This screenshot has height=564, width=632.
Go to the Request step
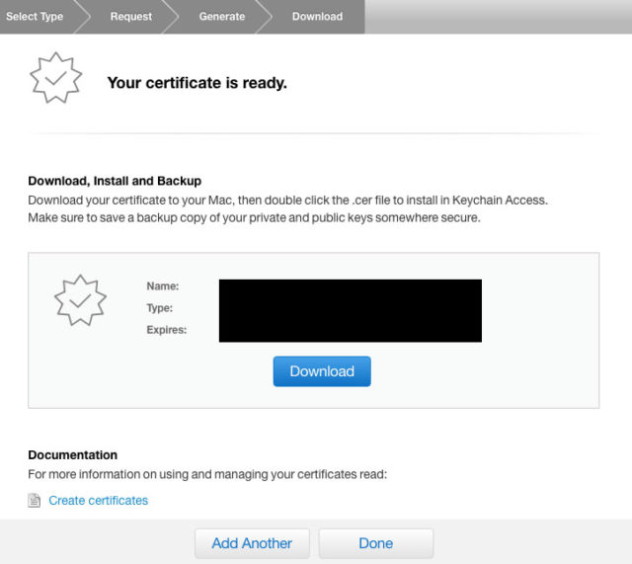coord(131,17)
